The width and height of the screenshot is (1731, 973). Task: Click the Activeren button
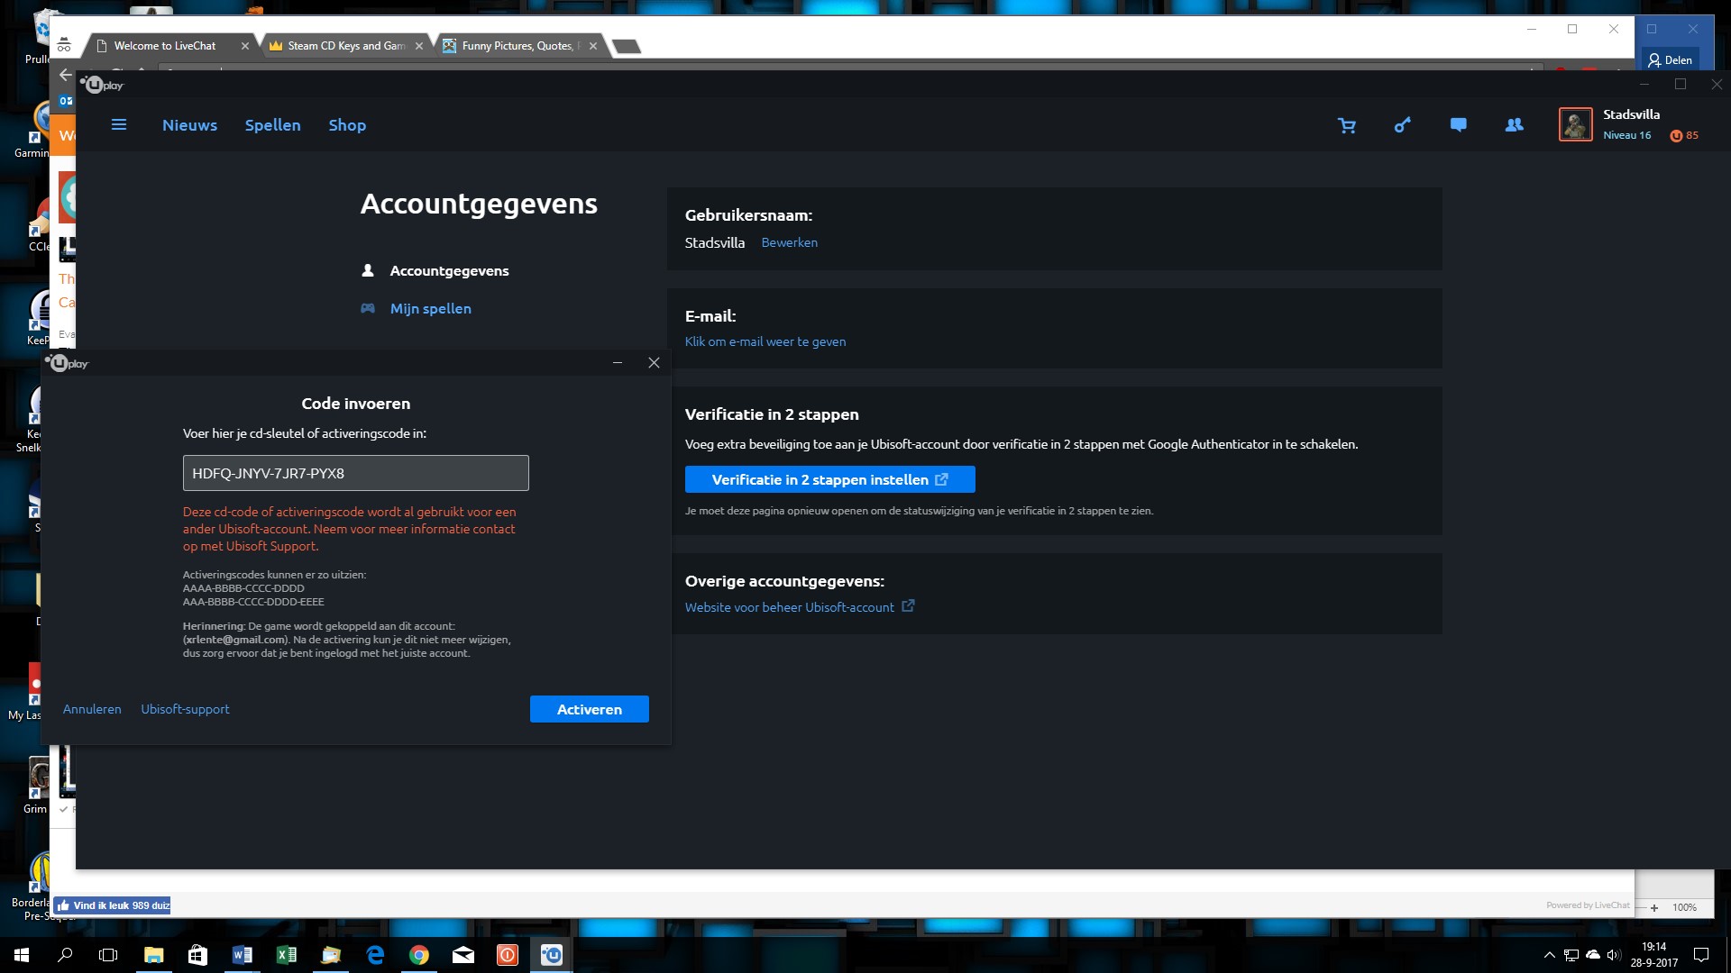point(589,709)
